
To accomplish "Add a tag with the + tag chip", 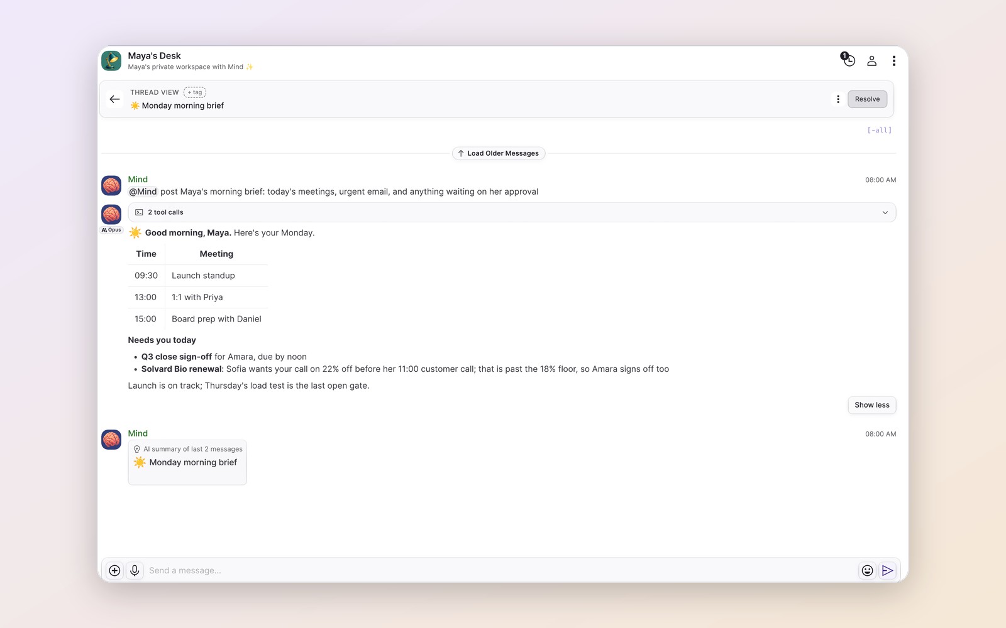I will point(195,92).
